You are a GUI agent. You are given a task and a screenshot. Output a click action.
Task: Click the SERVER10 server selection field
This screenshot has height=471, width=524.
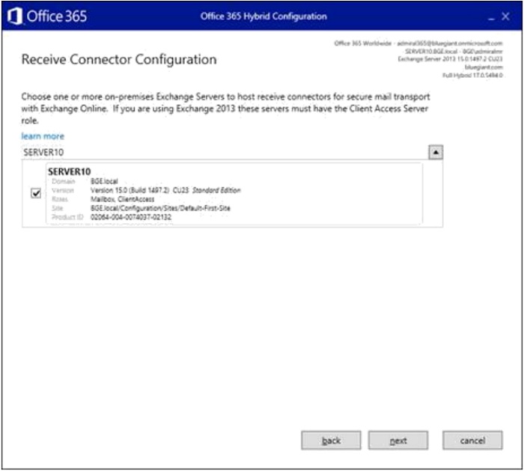tap(225, 152)
